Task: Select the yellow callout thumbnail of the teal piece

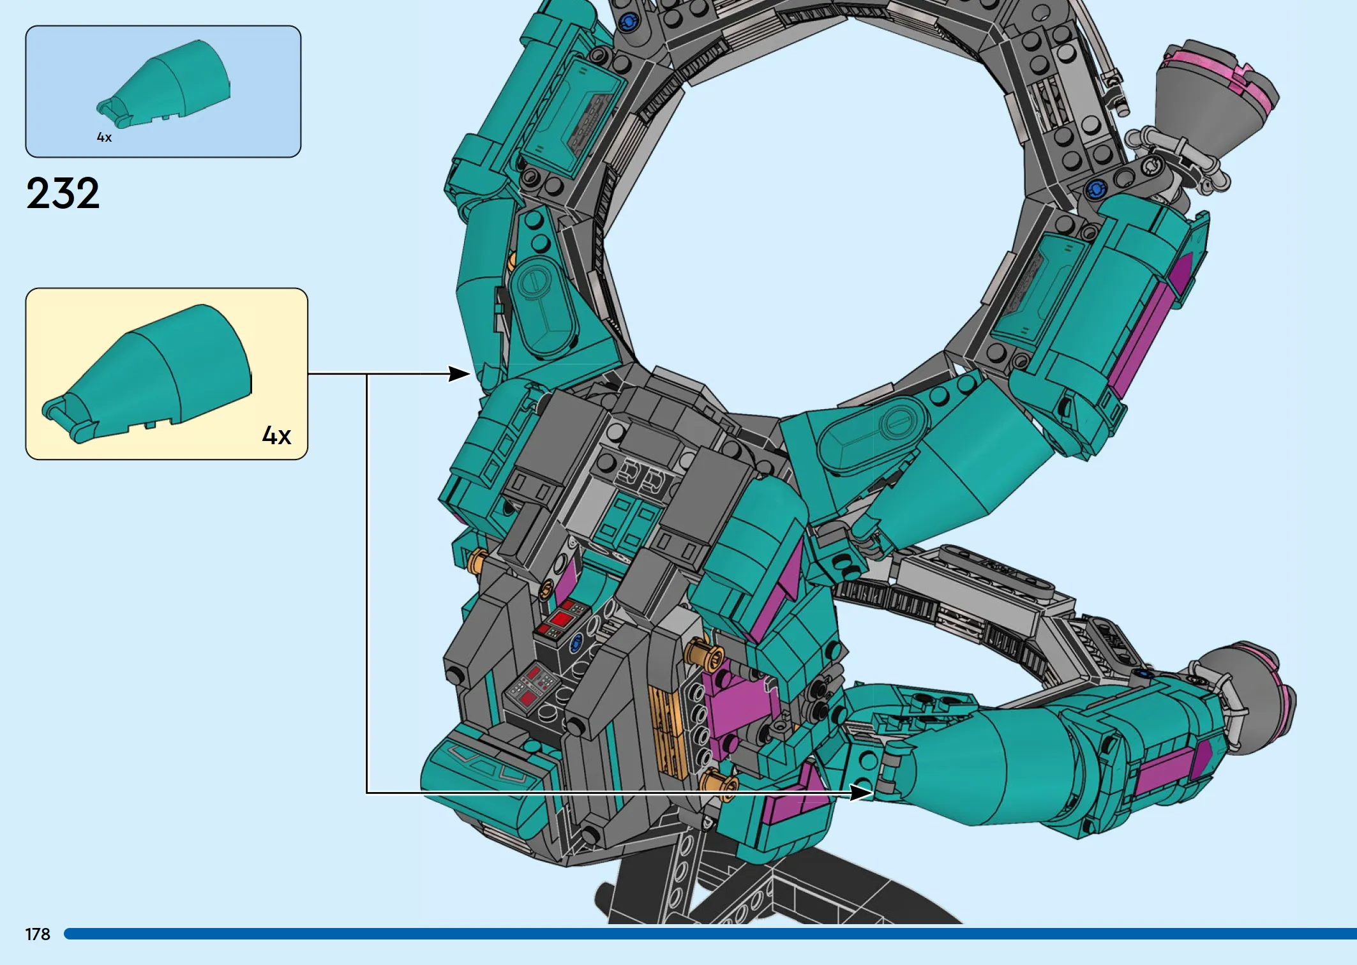Action: click(x=147, y=373)
